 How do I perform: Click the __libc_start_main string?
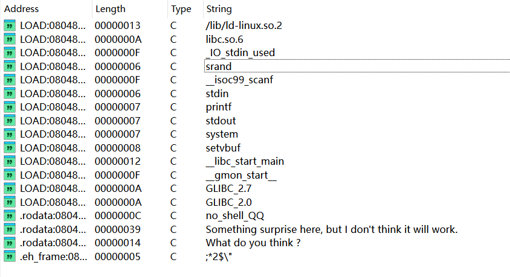[x=245, y=161]
